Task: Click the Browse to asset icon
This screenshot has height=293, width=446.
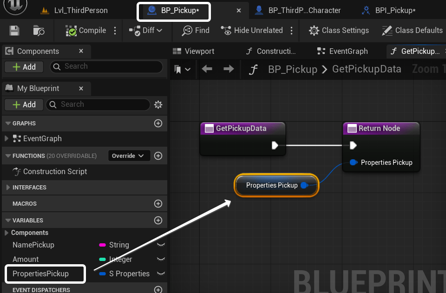Action: tap(39, 31)
